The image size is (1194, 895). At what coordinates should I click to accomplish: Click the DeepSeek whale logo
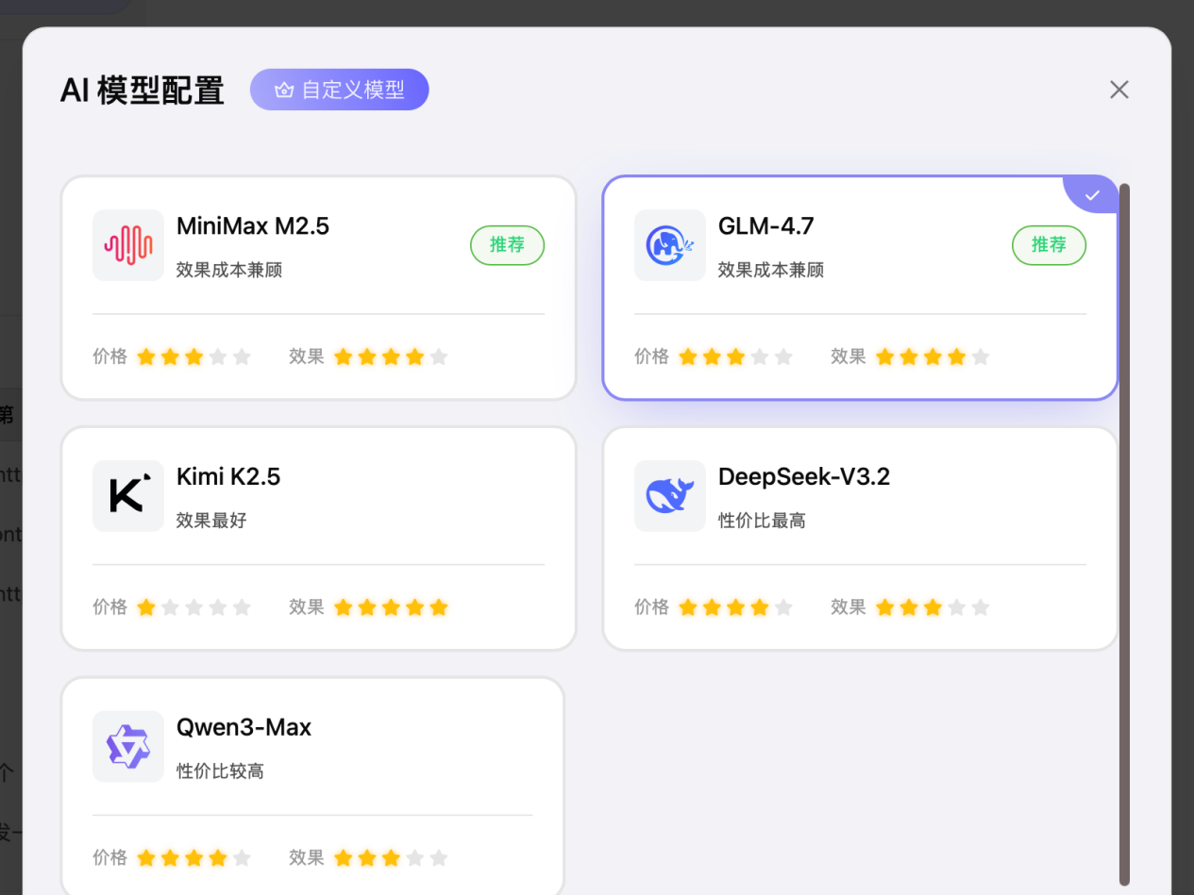[670, 496]
